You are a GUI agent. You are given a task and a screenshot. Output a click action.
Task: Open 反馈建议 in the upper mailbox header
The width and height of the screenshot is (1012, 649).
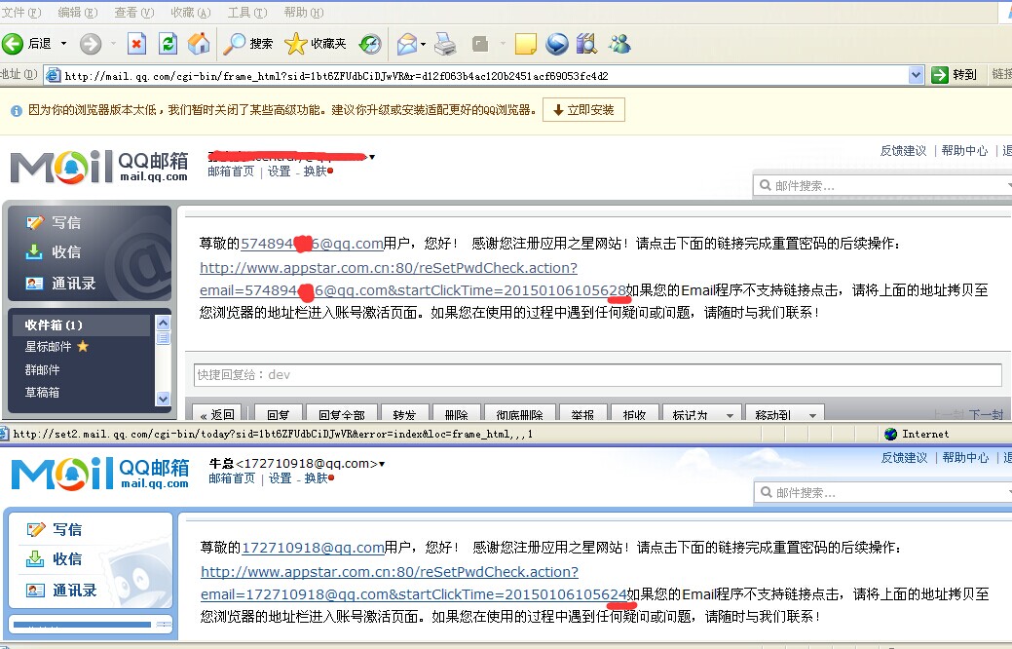(903, 150)
